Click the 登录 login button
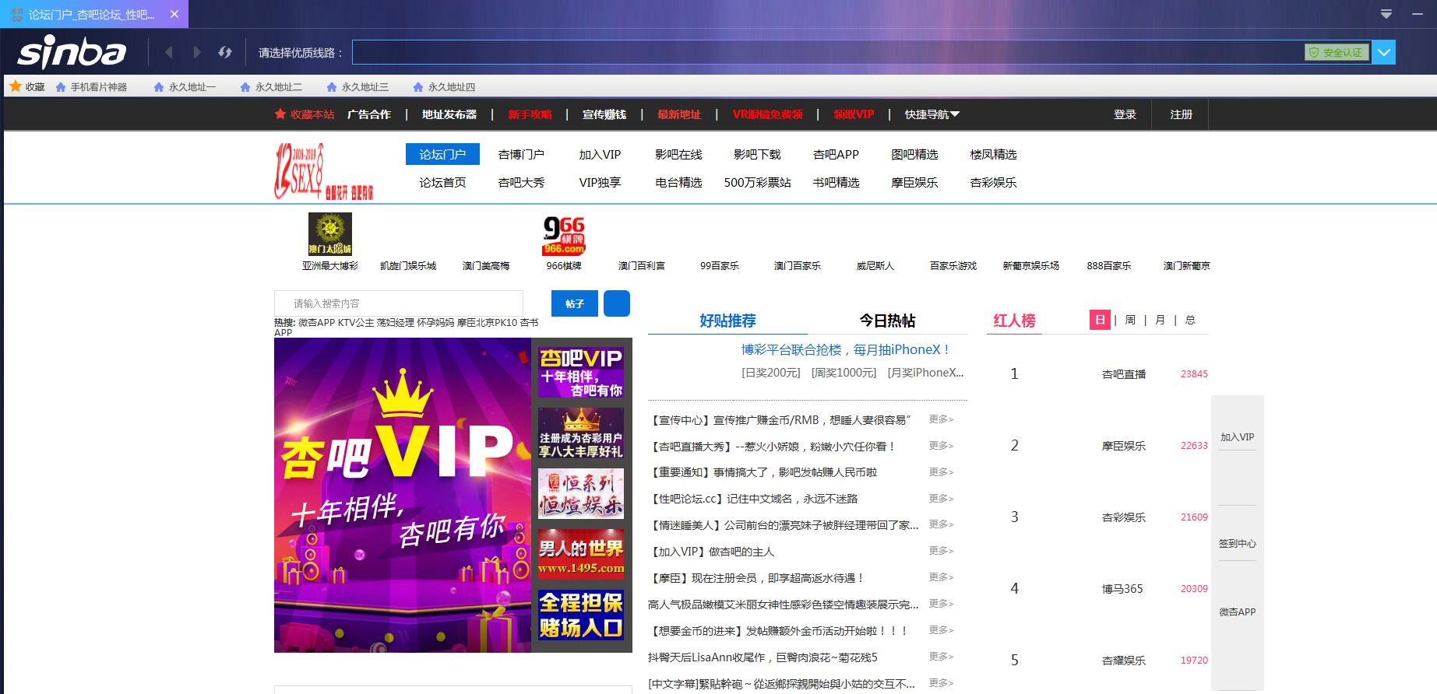The height and width of the screenshot is (694, 1437). coord(1125,114)
